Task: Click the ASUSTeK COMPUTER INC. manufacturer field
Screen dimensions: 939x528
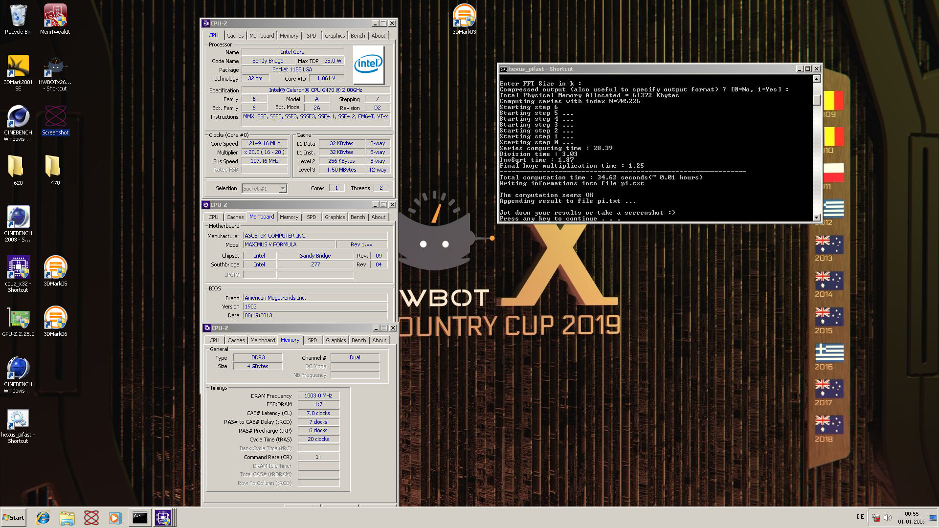Action: [x=315, y=236]
